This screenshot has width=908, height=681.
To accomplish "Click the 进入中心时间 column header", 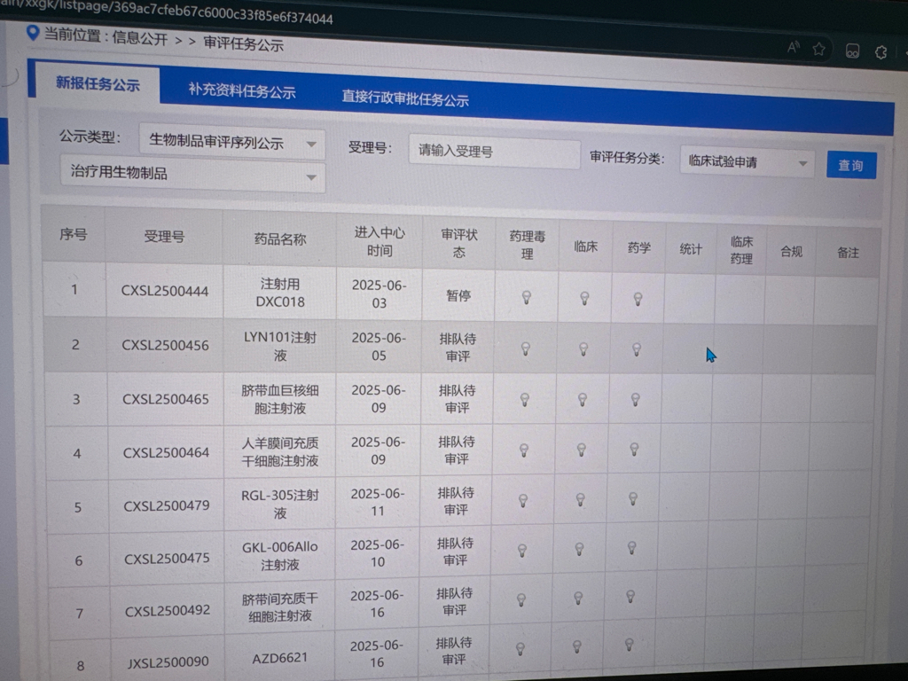I will tap(380, 241).
